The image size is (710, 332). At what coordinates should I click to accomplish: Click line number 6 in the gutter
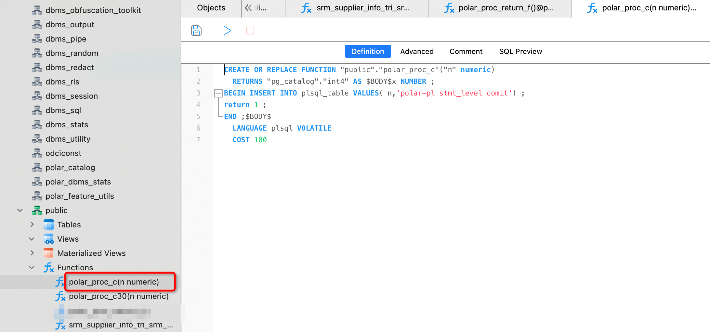click(x=198, y=128)
